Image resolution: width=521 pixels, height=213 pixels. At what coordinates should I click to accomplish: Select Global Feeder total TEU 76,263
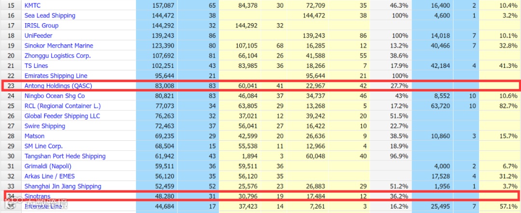pyautogui.click(x=165, y=116)
